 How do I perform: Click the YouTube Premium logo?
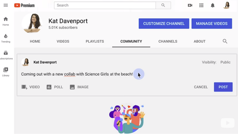[x=24, y=5]
